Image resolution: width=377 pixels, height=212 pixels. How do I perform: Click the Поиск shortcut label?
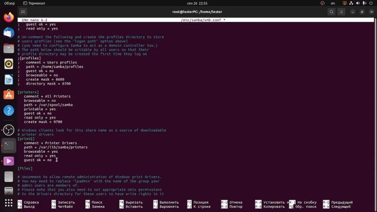pyautogui.click(x=97, y=203)
